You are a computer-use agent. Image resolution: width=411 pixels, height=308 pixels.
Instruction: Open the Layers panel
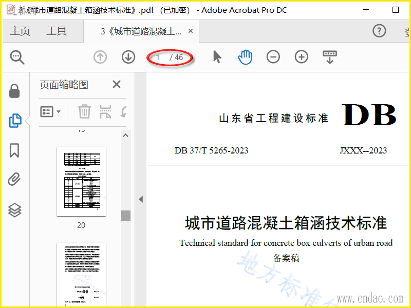tap(14, 210)
